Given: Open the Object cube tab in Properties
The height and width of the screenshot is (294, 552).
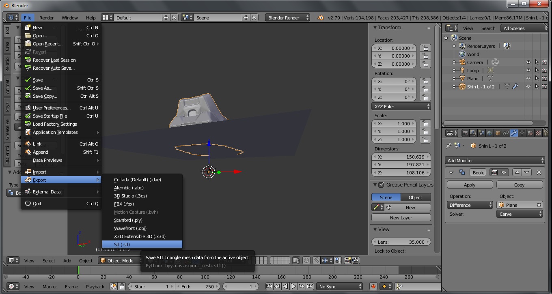Looking at the screenshot, I should point(498,133).
